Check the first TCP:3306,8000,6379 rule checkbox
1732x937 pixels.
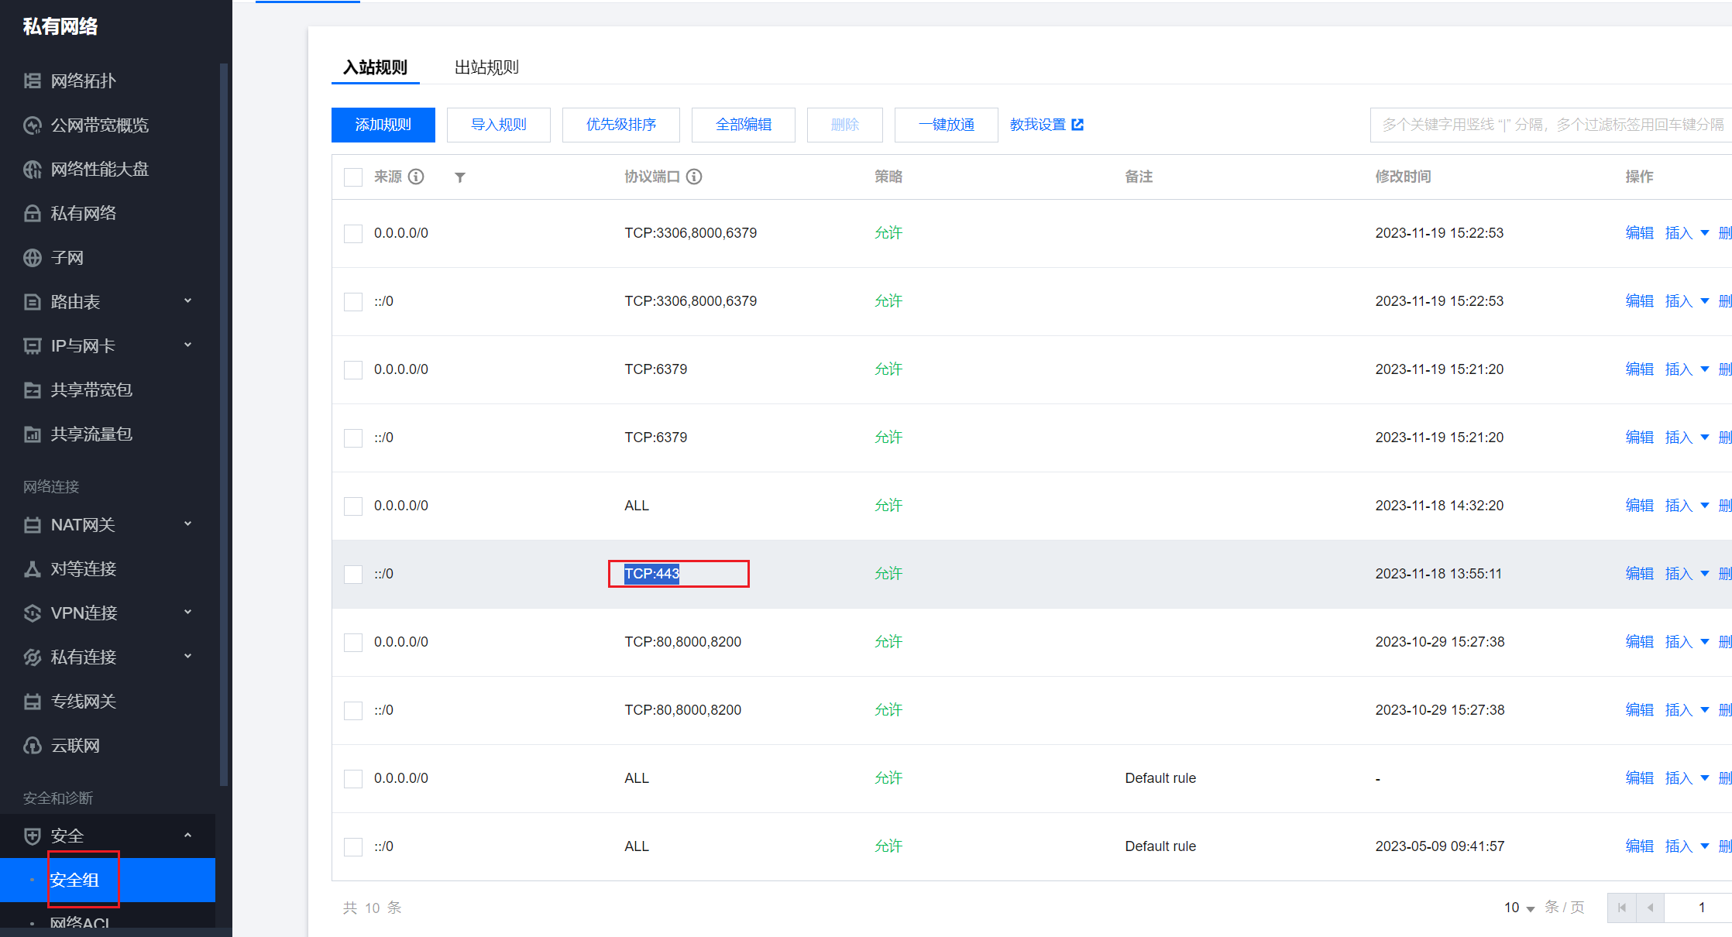(353, 233)
